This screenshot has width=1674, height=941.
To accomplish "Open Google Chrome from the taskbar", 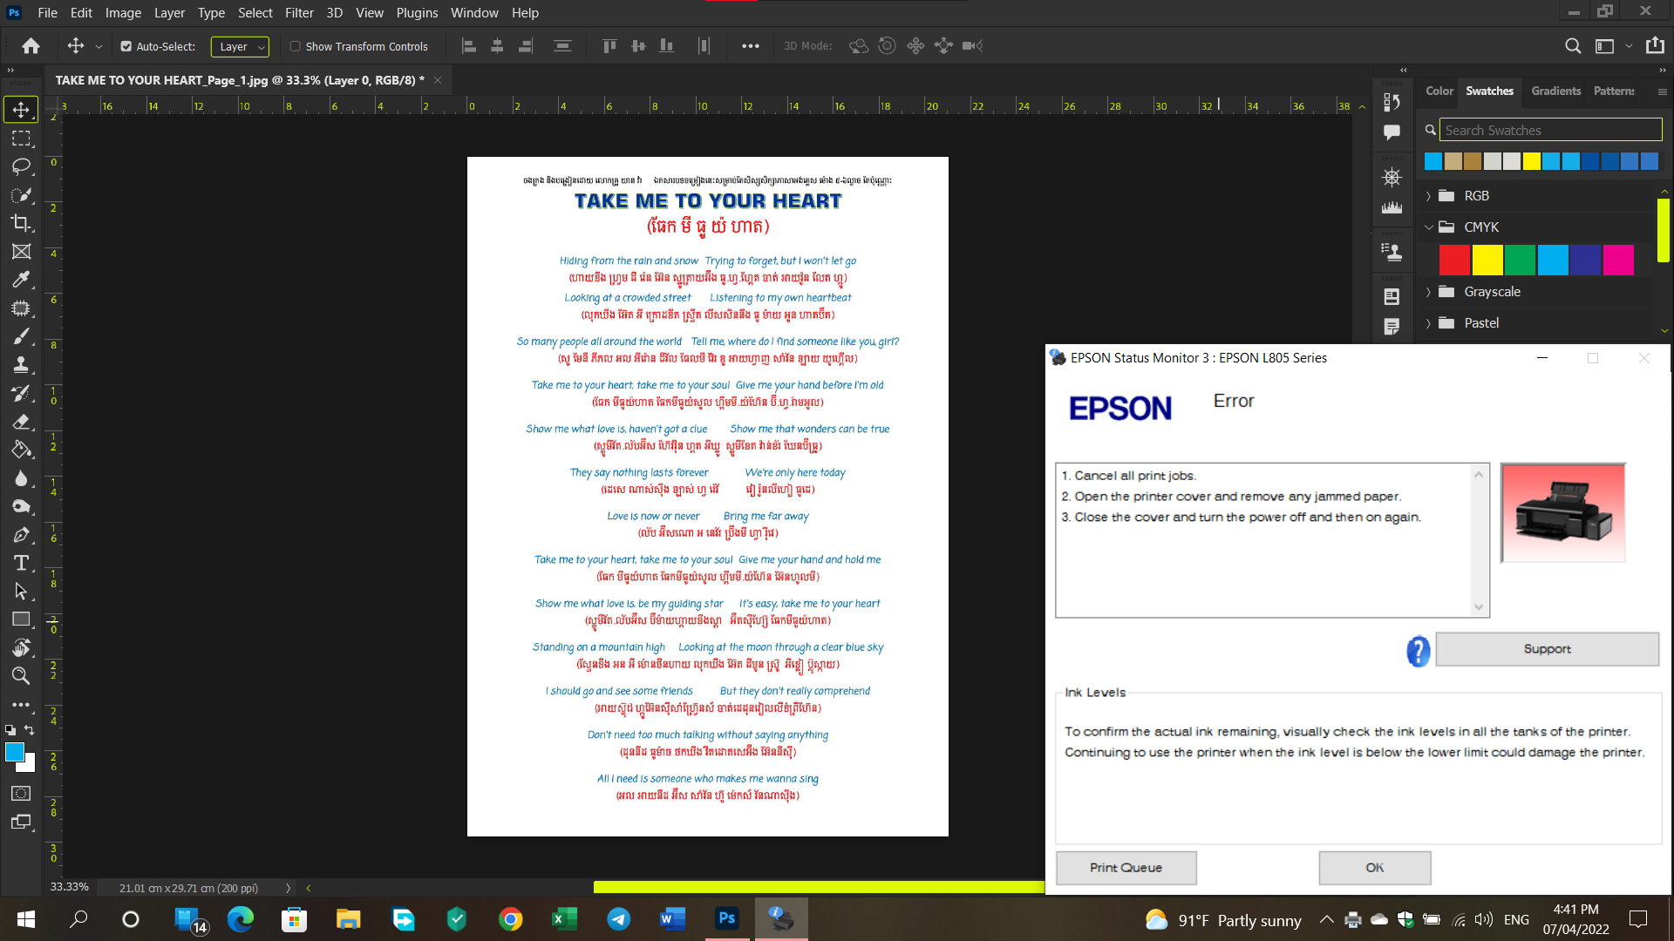I will click(510, 919).
